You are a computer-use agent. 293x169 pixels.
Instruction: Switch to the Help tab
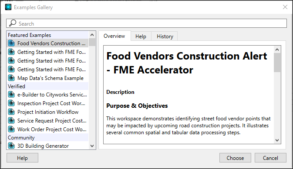pyautogui.click(x=141, y=36)
